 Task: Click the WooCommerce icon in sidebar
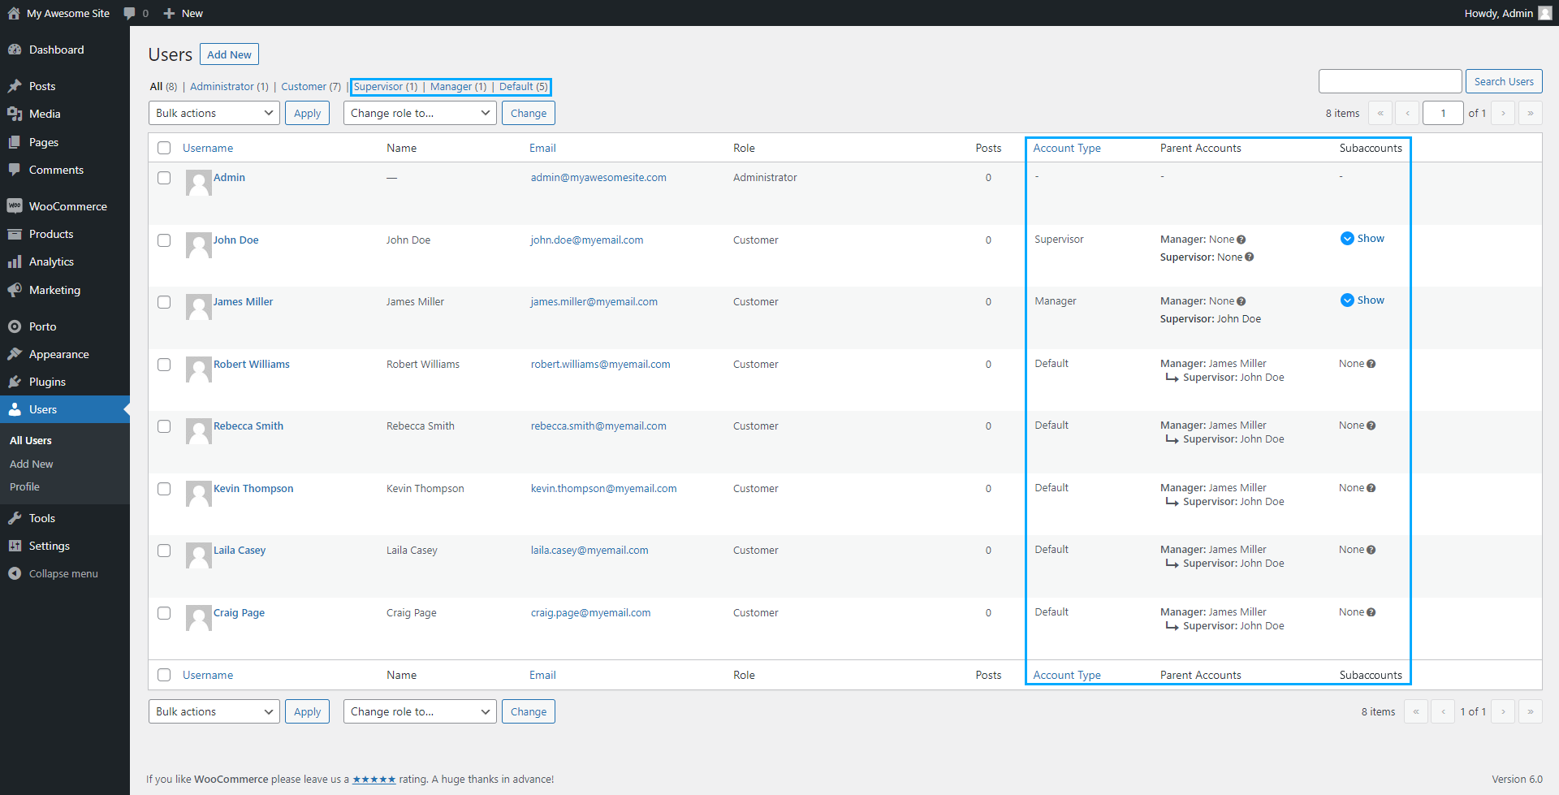click(15, 206)
